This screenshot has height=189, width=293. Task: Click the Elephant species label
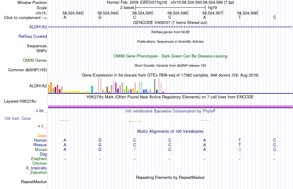coord(39,159)
